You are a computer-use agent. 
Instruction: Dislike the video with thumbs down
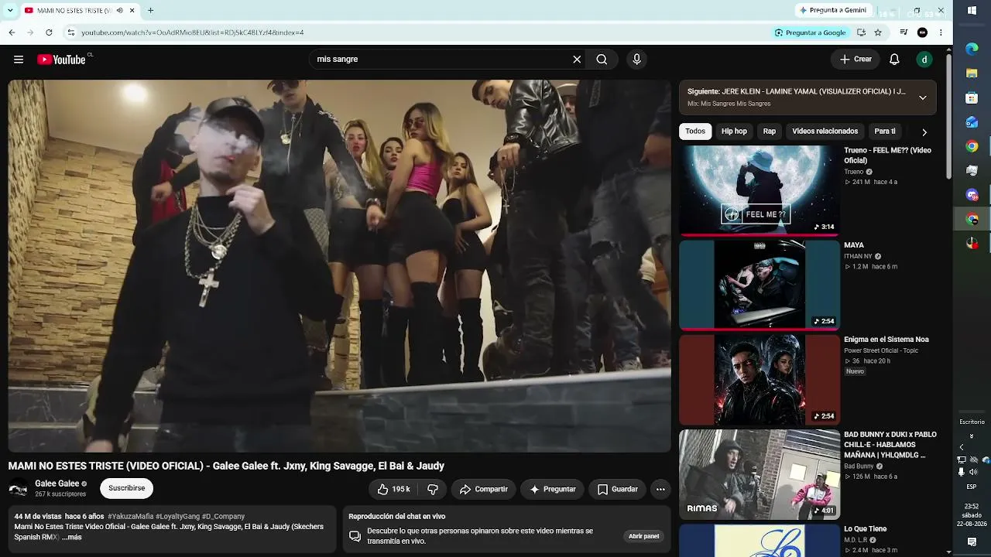click(x=433, y=489)
